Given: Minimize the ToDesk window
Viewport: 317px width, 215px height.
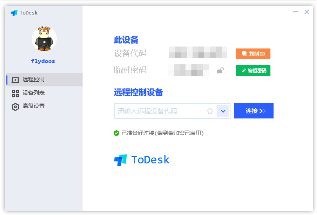Looking at the screenshot, I should click(295, 12).
